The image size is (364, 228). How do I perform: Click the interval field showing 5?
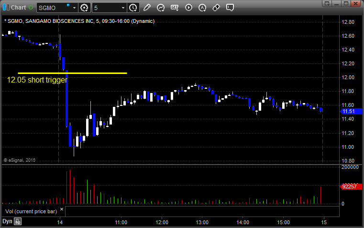(106, 8)
